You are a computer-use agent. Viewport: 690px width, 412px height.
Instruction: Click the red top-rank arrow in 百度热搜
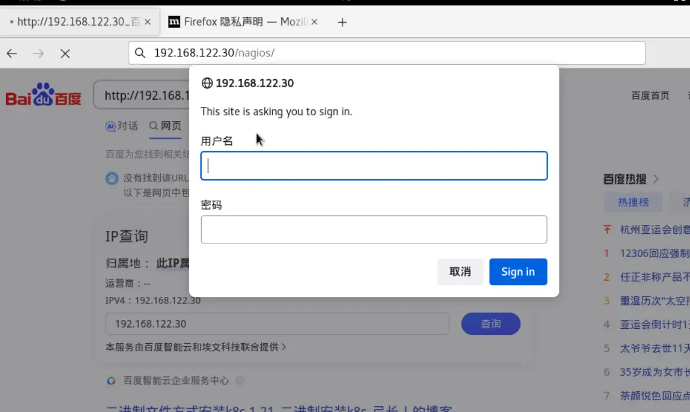click(x=606, y=230)
